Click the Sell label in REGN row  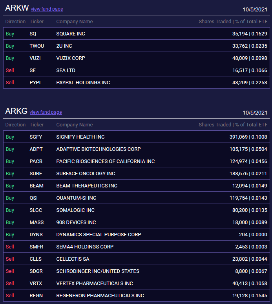(10, 296)
